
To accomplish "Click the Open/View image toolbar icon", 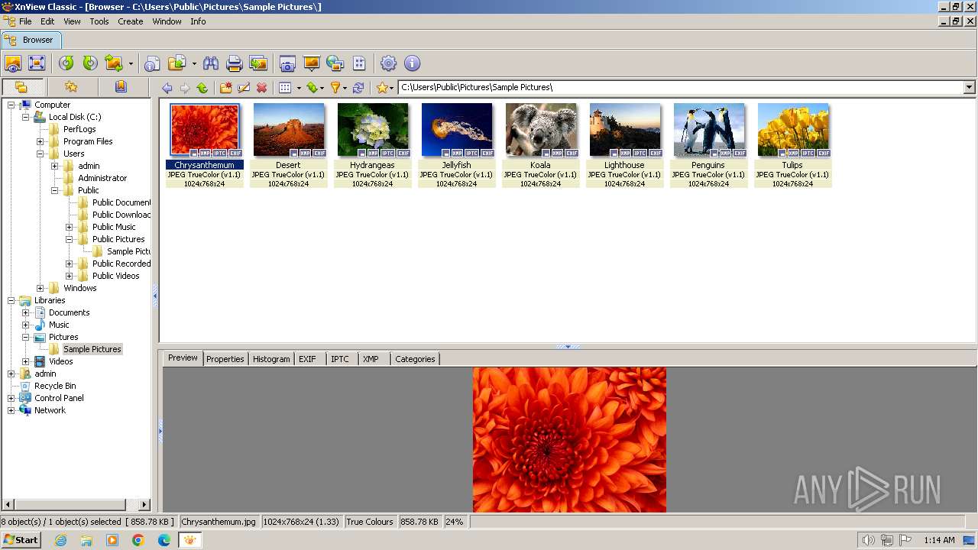I will point(13,63).
